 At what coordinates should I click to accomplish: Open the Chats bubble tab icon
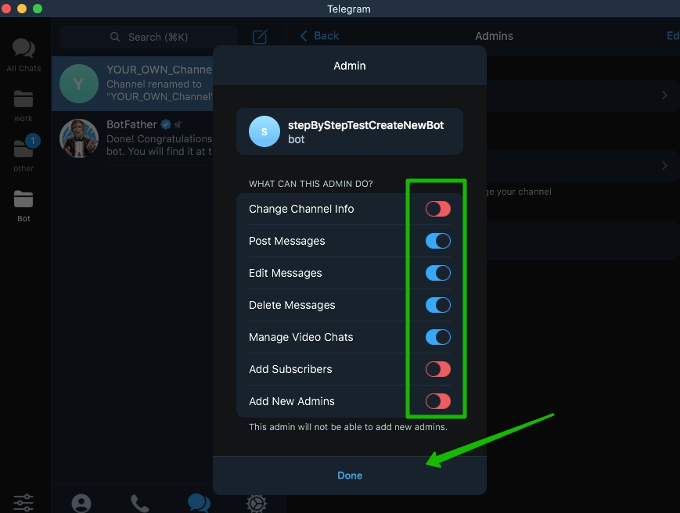[x=199, y=503]
